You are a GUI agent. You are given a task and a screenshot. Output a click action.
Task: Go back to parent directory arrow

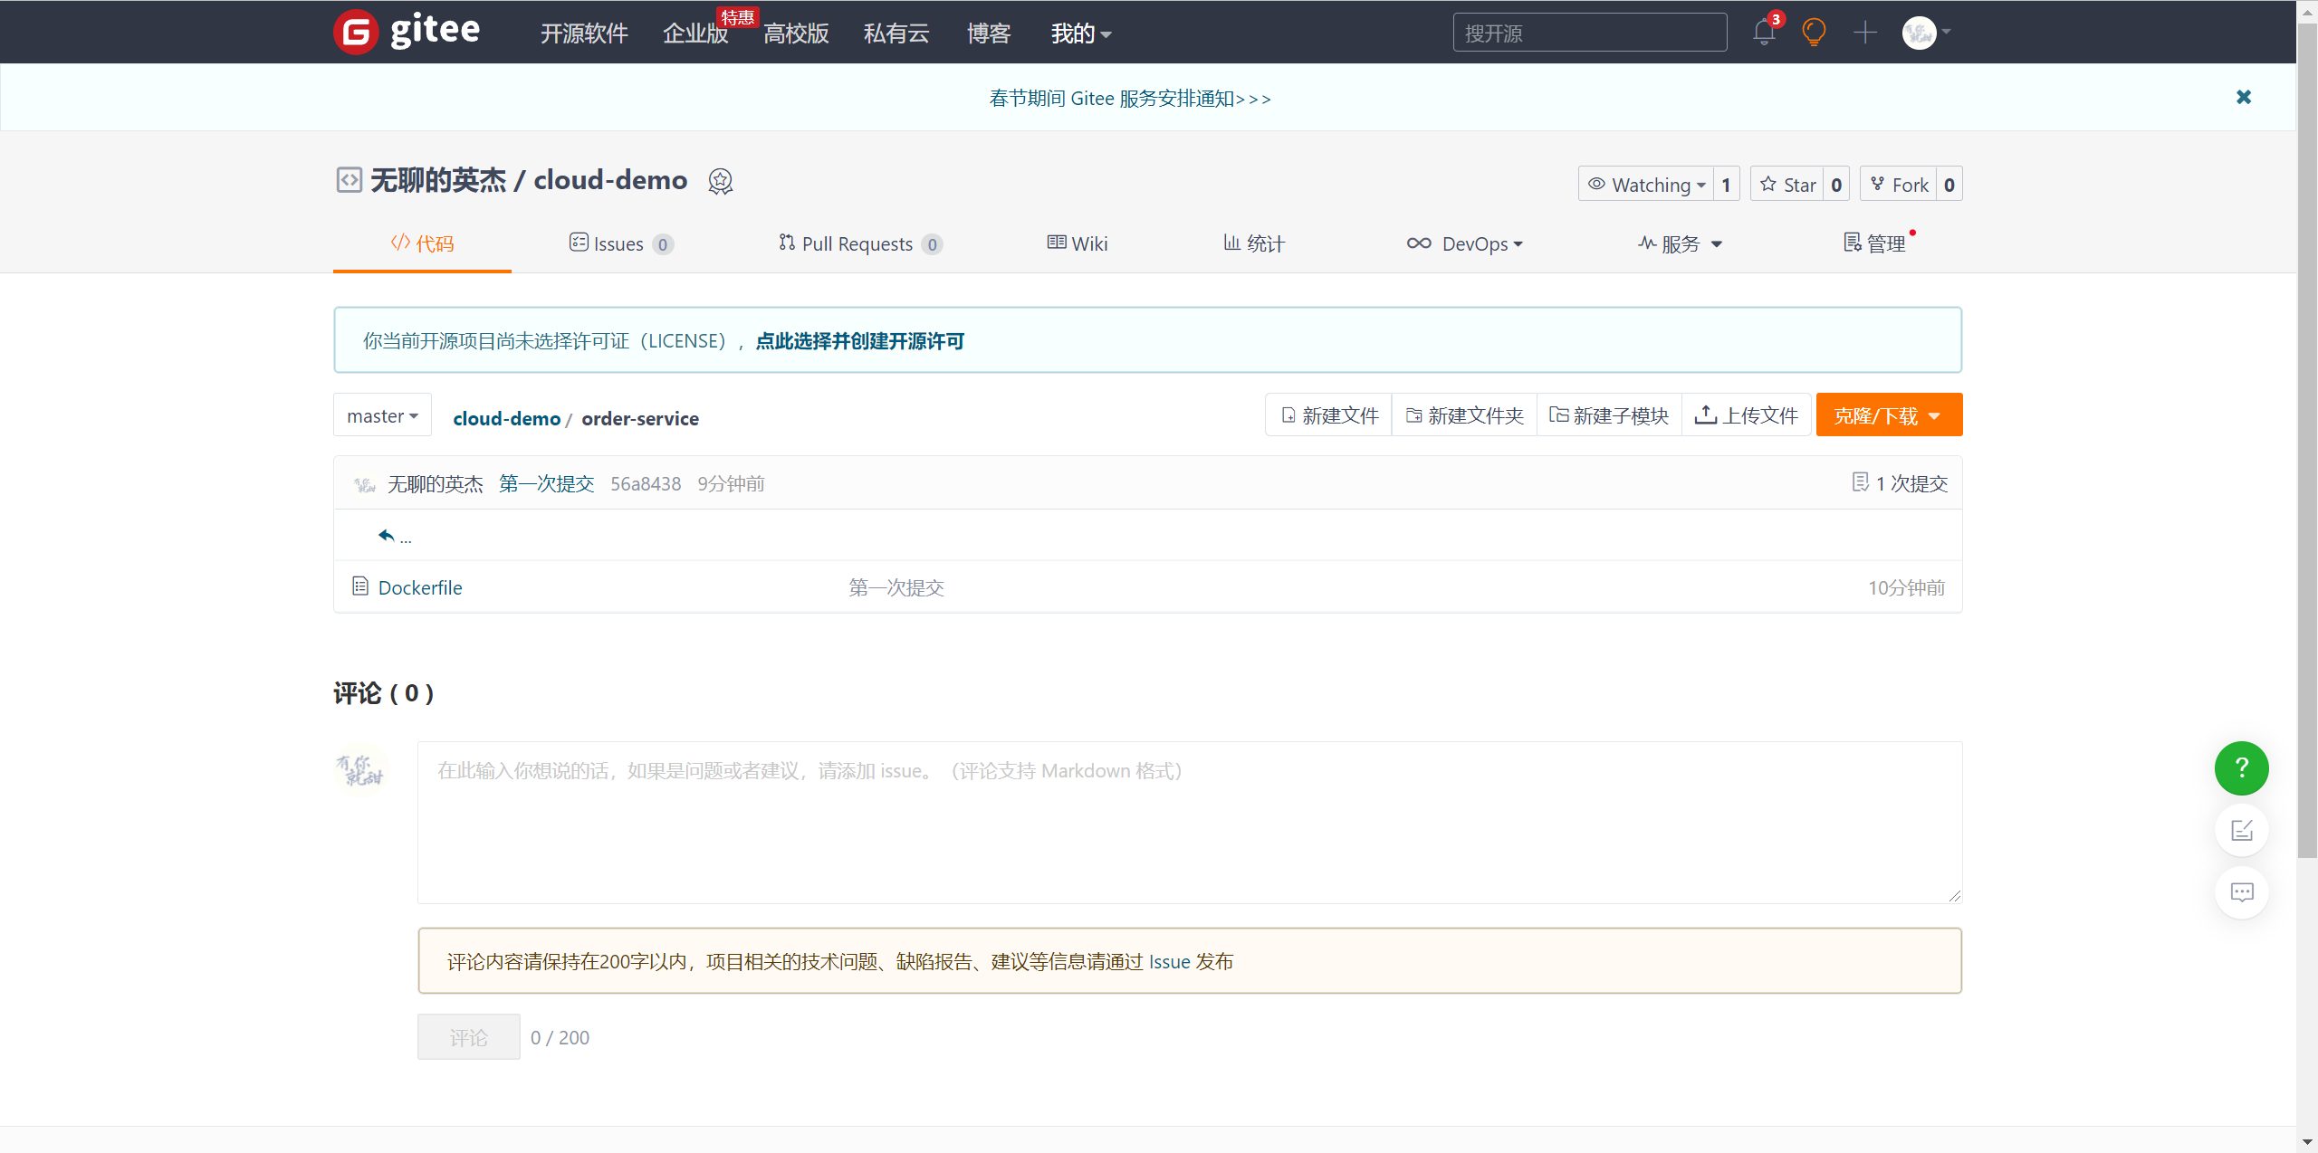387,536
